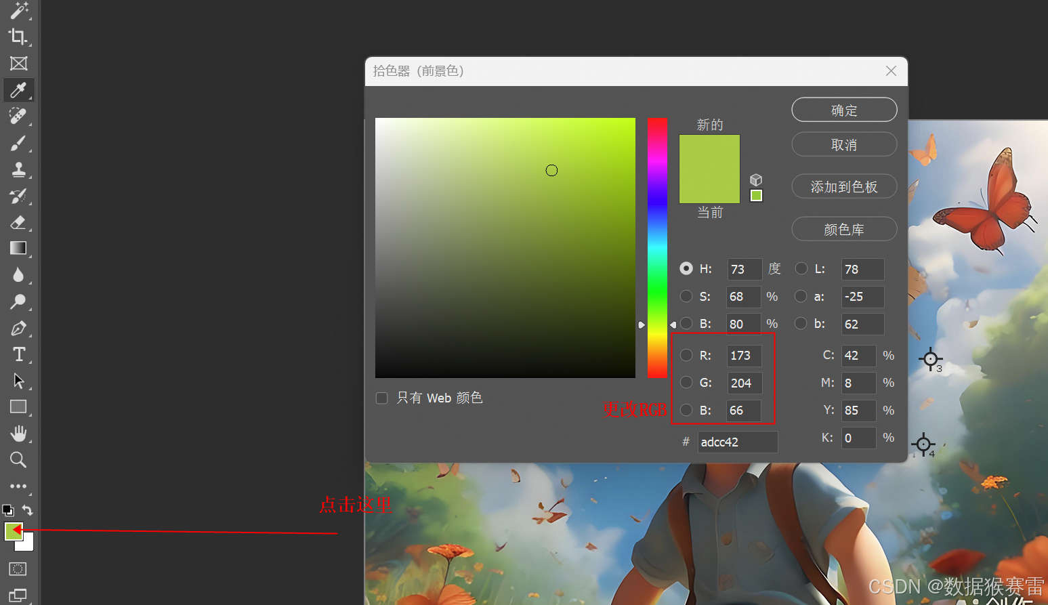
Task: Click the Y yellow field showing 85
Action: [858, 410]
